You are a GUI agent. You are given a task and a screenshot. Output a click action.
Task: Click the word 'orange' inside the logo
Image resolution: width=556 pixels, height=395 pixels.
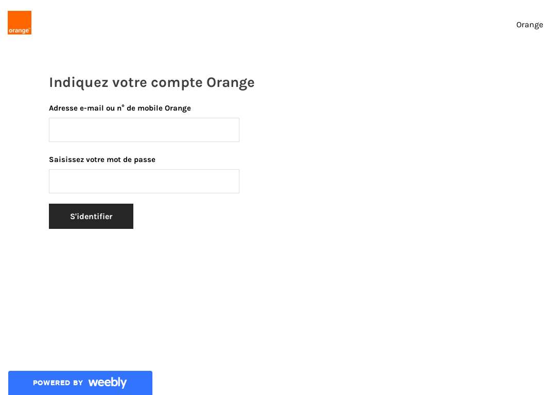[19, 30]
